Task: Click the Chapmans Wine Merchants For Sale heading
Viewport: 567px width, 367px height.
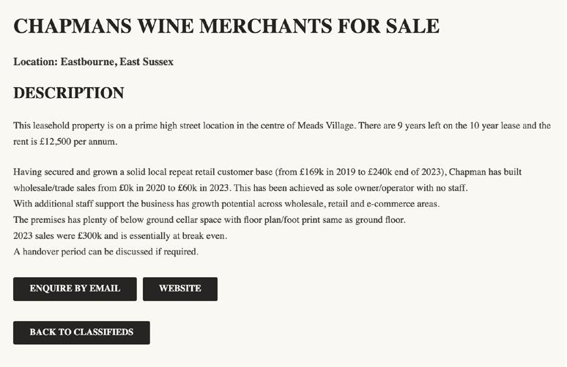Action: point(226,26)
